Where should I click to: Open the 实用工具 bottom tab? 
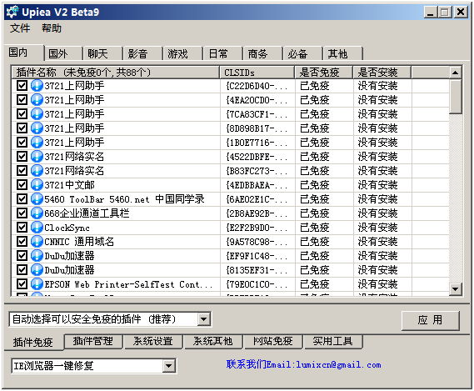tap(333, 341)
